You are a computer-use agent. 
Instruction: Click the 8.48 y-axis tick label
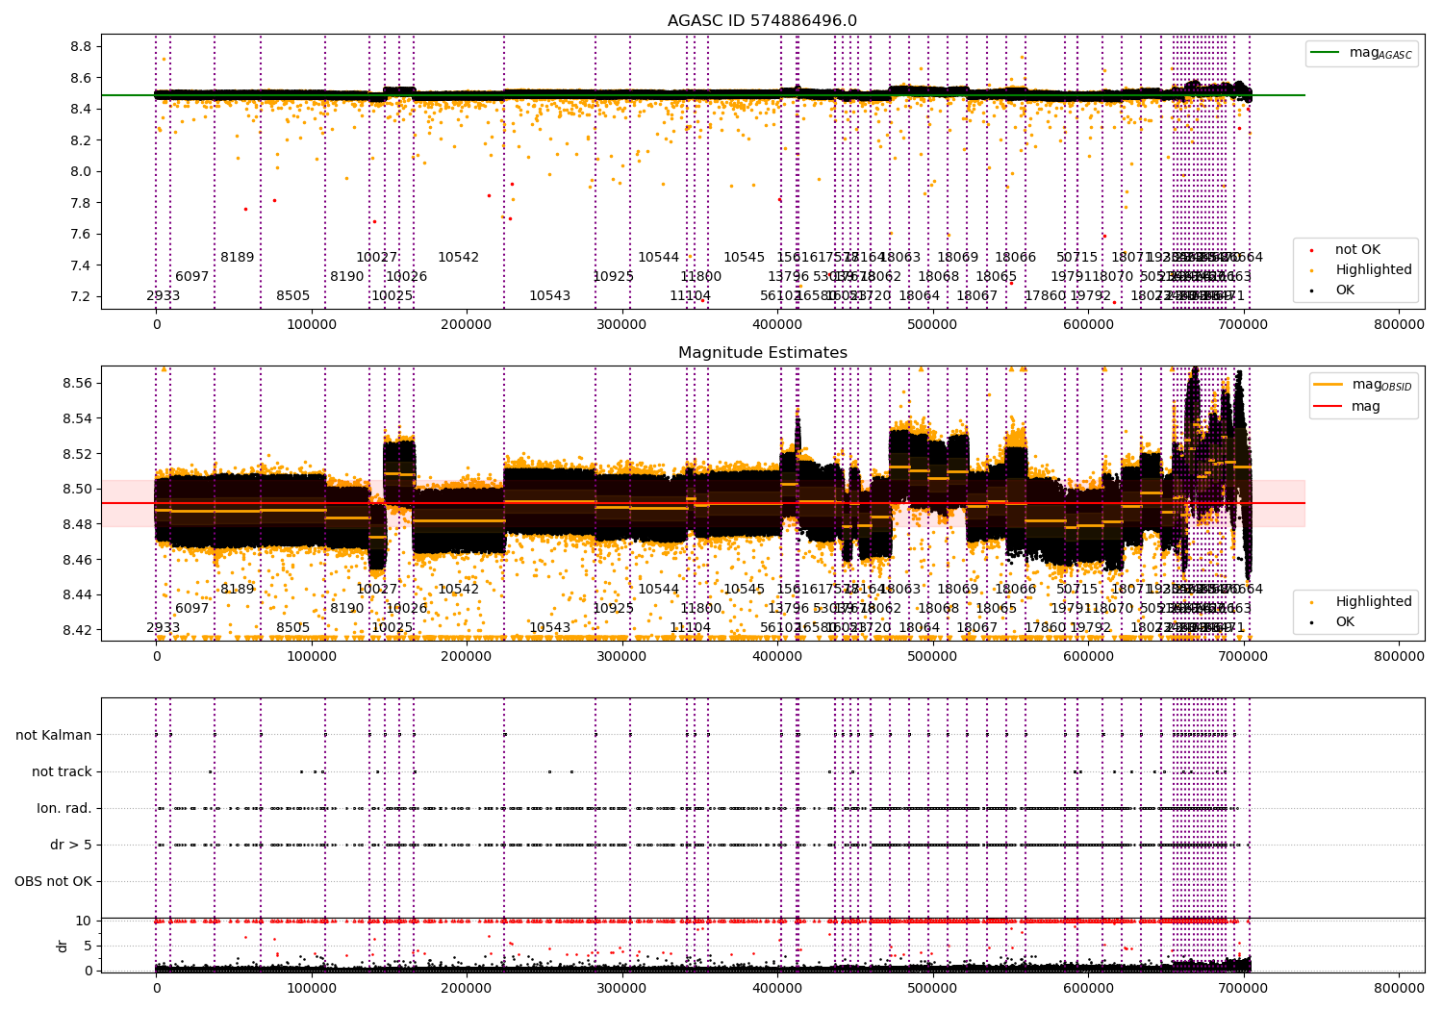click(x=78, y=524)
